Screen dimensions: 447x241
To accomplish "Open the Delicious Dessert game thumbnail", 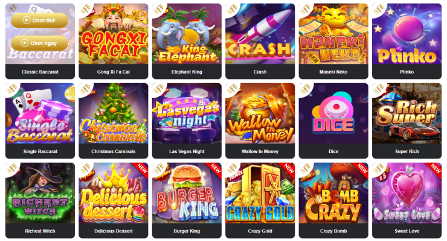I will (114, 193).
